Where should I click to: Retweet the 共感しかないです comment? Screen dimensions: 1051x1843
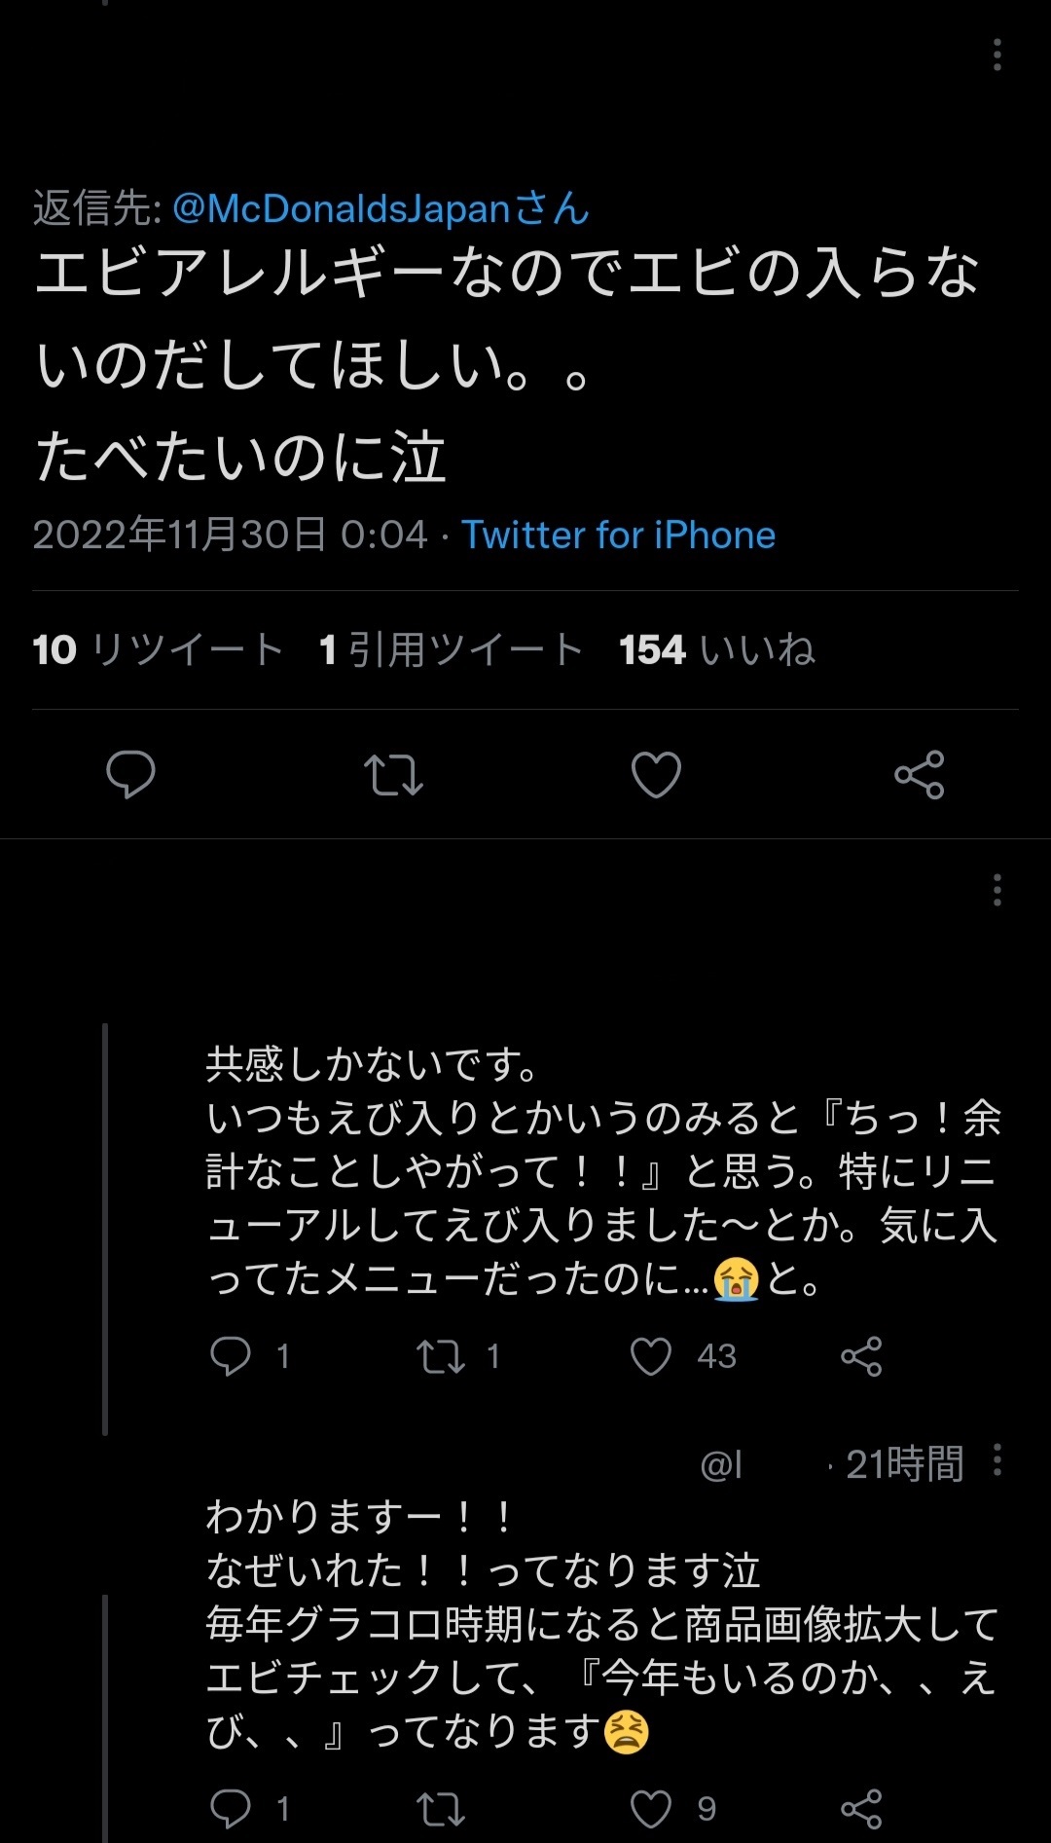click(441, 1356)
